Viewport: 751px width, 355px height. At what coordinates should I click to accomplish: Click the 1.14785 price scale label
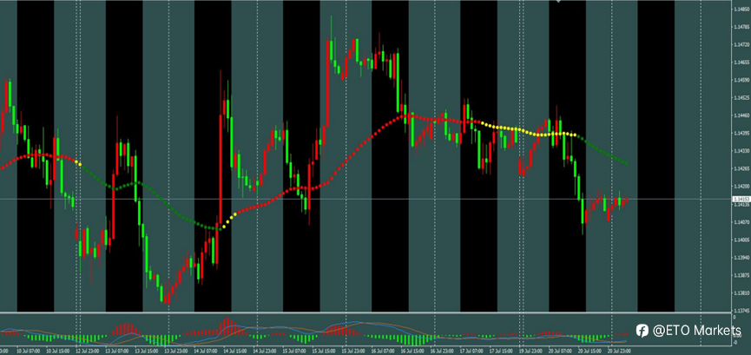pos(742,26)
